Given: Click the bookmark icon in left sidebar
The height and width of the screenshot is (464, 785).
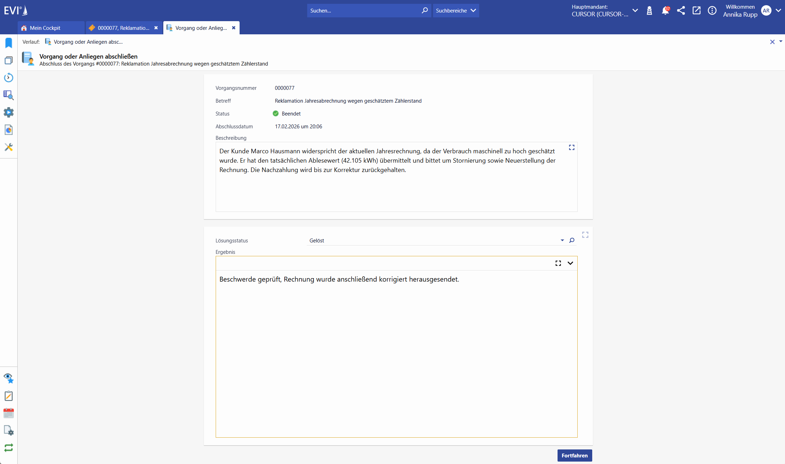Looking at the screenshot, I should point(9,43).
